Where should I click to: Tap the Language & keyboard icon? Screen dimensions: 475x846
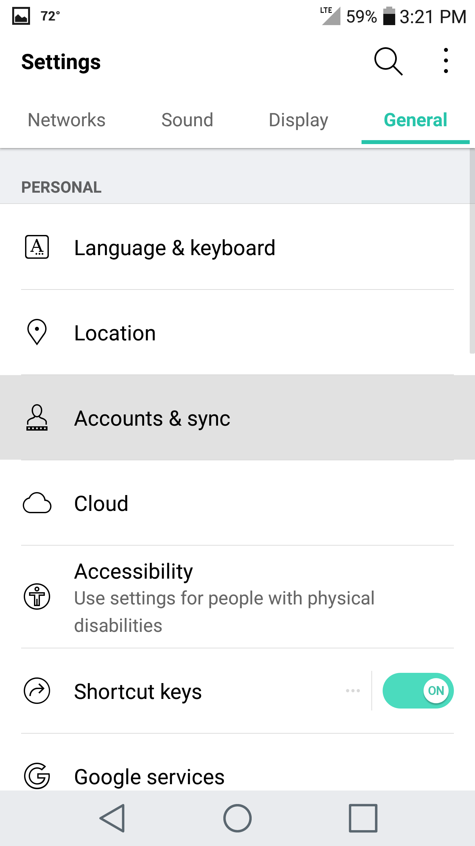37,247
